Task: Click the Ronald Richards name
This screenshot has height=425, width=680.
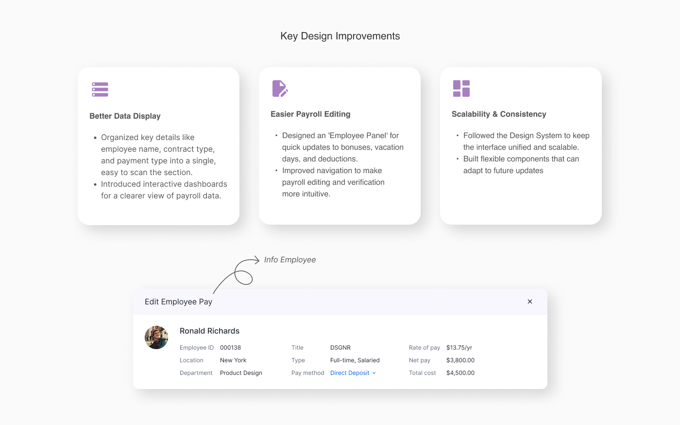Action: click(209, 331)
